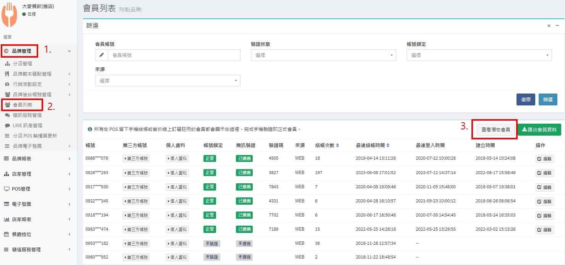Screen dimensions: 565x265
Task: Open the 帳號鎖定 dropdown
Action: tap(479, 55)
